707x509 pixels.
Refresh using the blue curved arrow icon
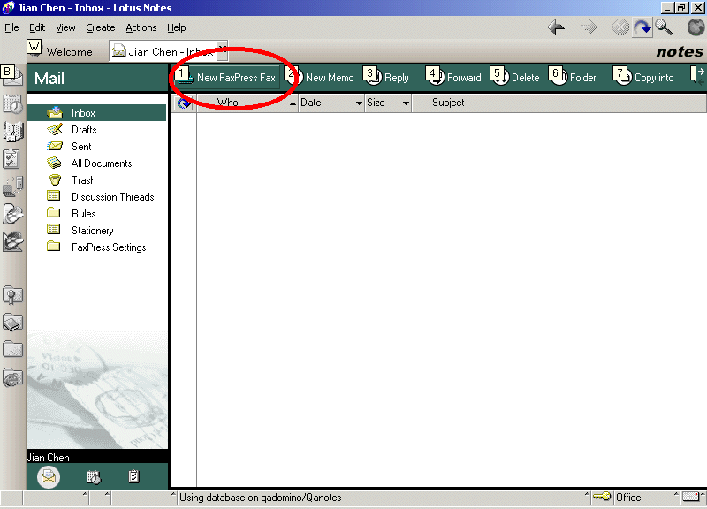tap(642, 27)
